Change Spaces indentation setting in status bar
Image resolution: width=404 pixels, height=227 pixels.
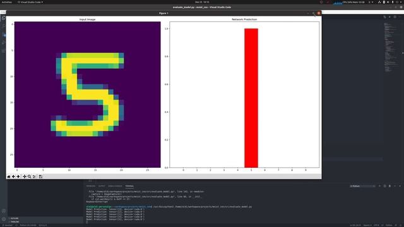pyautogui.click(x=367, y=225)
